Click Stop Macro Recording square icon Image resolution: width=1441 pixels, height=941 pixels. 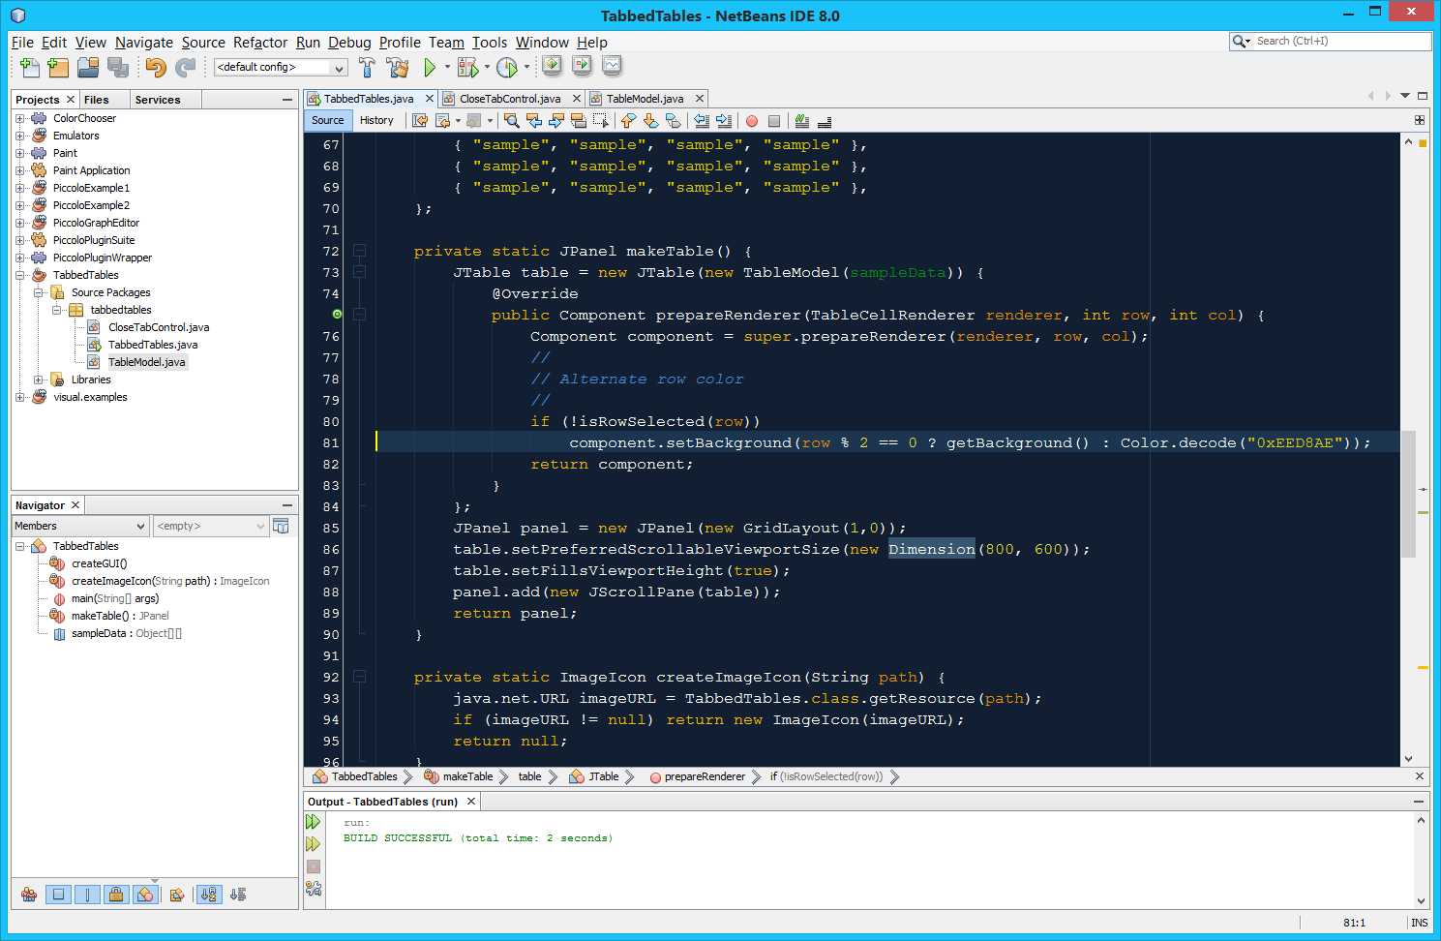(774, 121)
